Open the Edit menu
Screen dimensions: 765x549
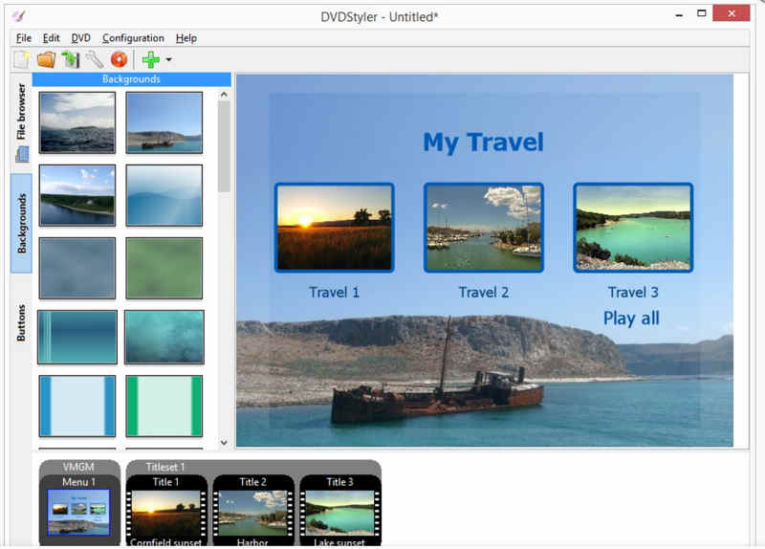(x=51, y=38)
